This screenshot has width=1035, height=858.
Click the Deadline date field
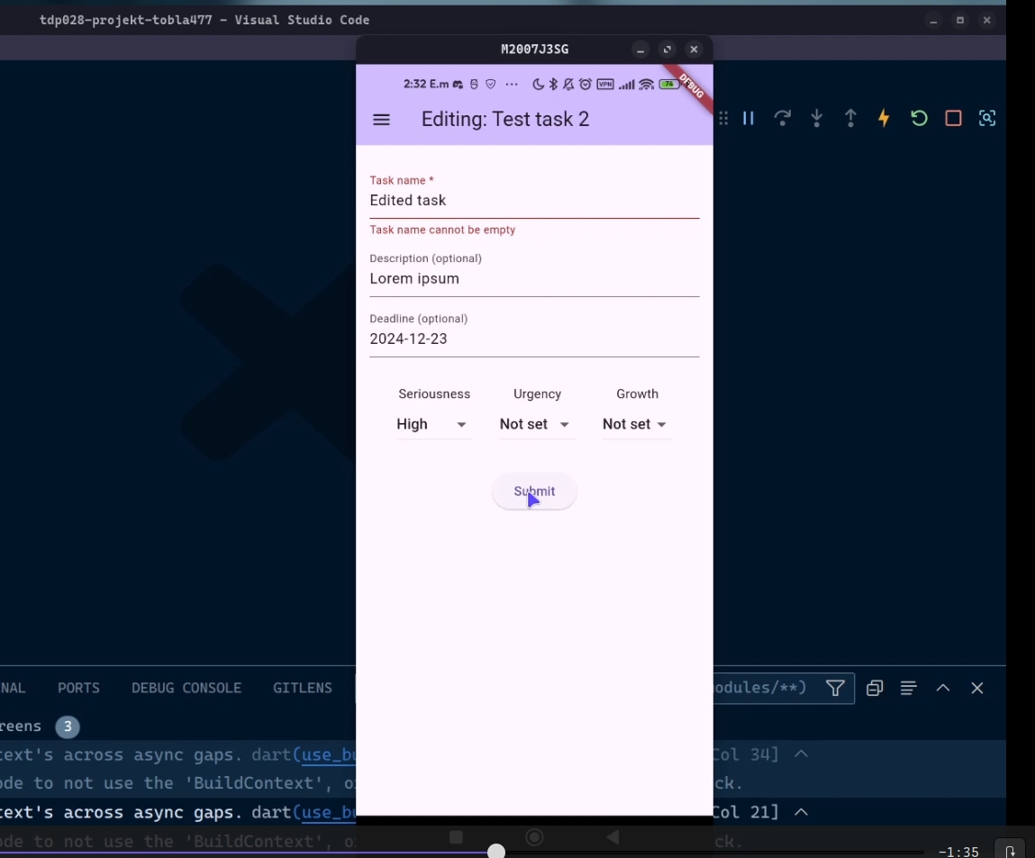533,339
